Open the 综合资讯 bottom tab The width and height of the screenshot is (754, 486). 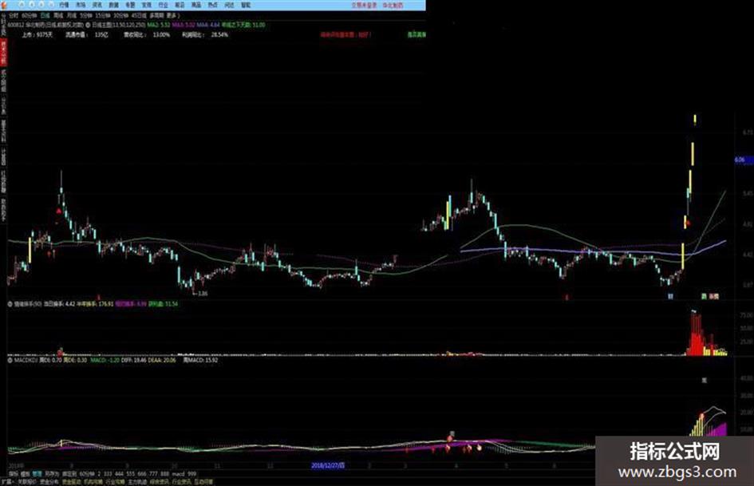(x=160, y=481)
